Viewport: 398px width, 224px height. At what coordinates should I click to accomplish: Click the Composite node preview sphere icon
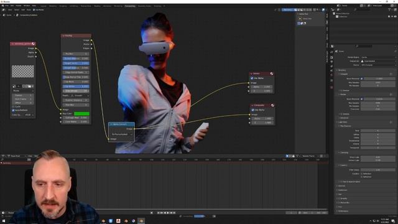pos(272,105)
